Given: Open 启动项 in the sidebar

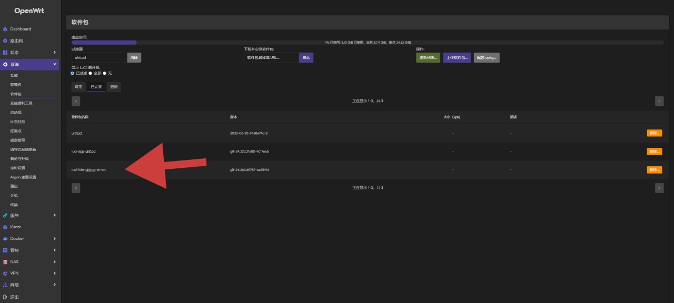Looking at the screenshot, I should pyautogui.click(x=16, y=113).
